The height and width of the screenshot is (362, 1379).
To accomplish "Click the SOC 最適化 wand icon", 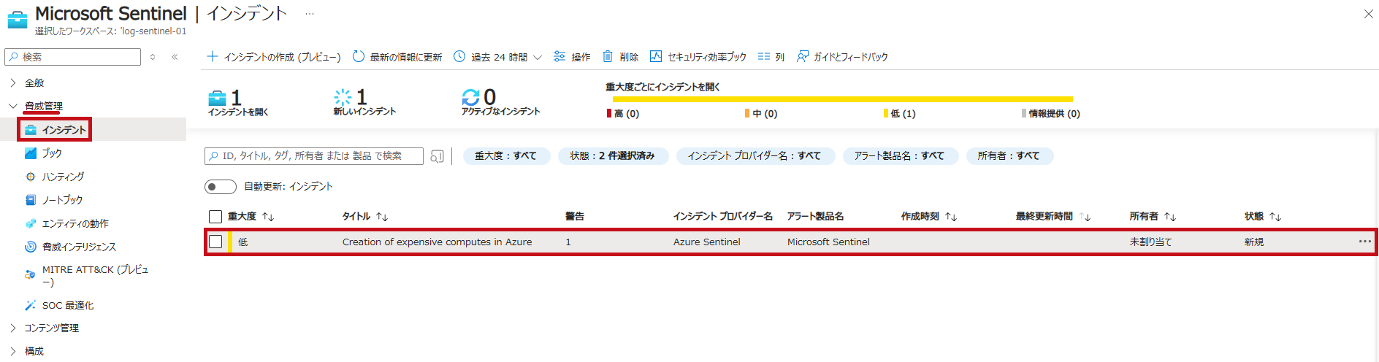I will pyautogui.click(x=30, y=305).
